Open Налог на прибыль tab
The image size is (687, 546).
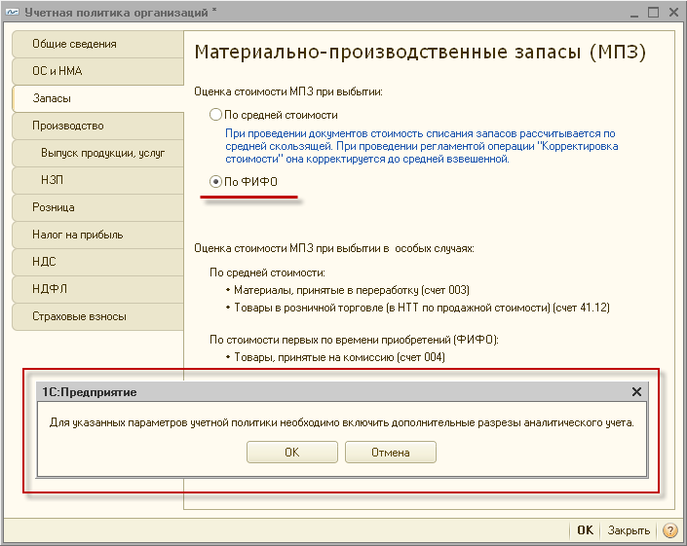(97, 235)
